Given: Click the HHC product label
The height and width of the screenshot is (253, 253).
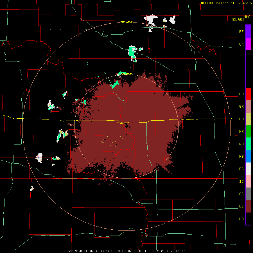Looking at the screenshot, I should [247, 17].
